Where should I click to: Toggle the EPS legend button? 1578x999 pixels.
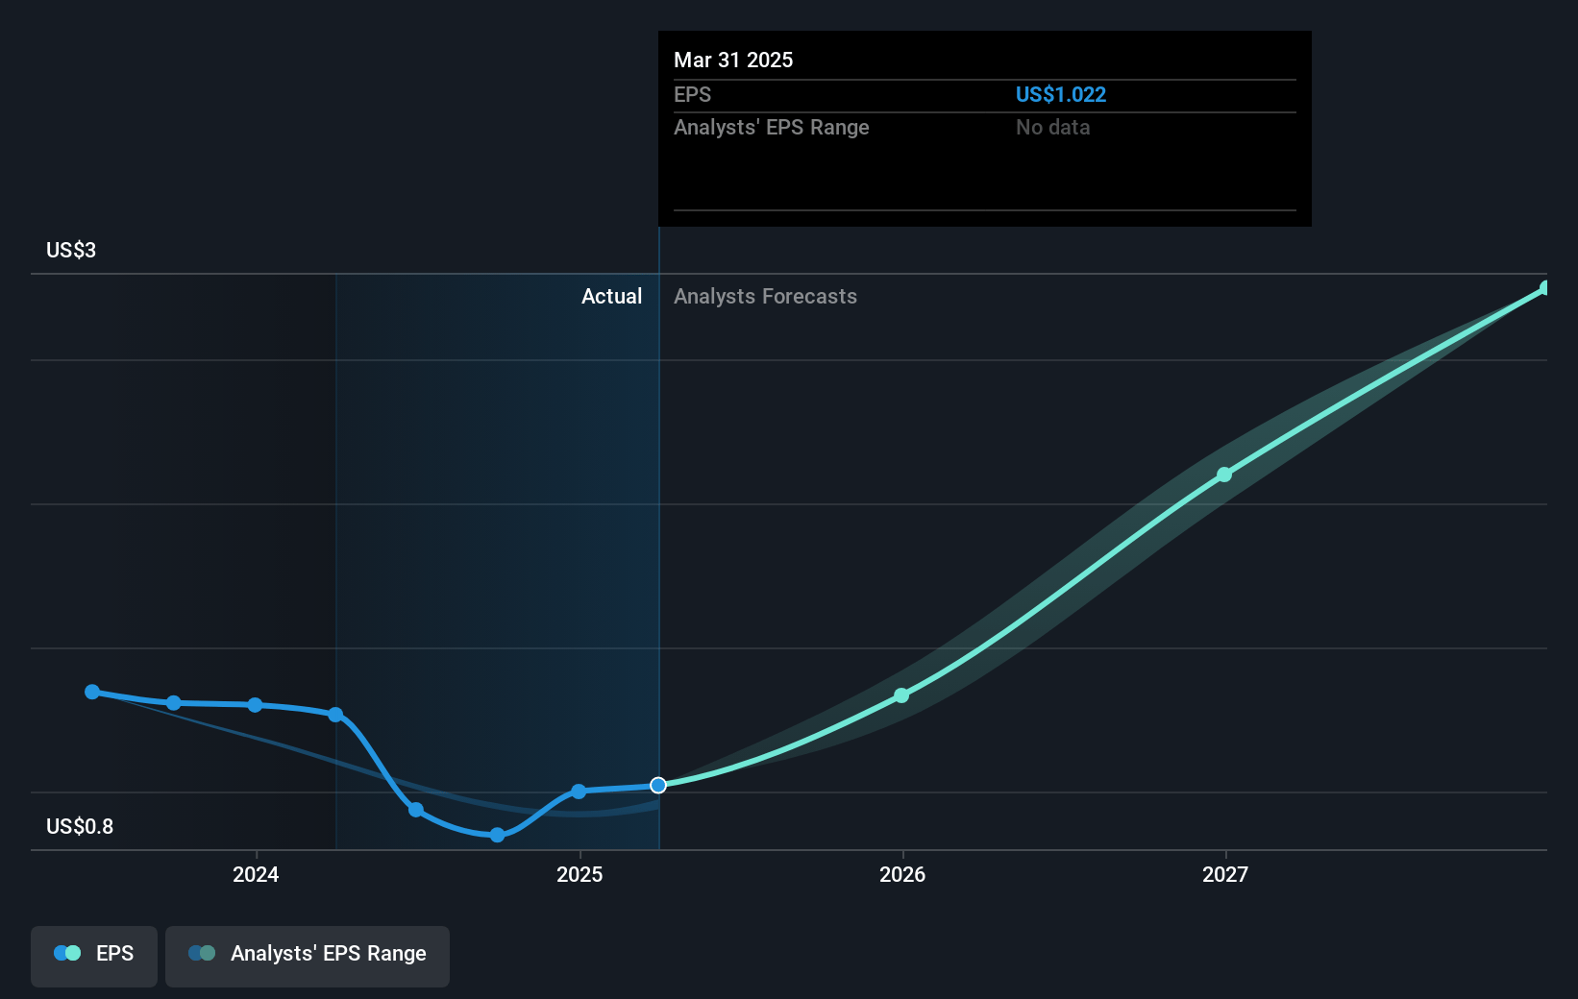pyautogui.click(x=94, y=956)
